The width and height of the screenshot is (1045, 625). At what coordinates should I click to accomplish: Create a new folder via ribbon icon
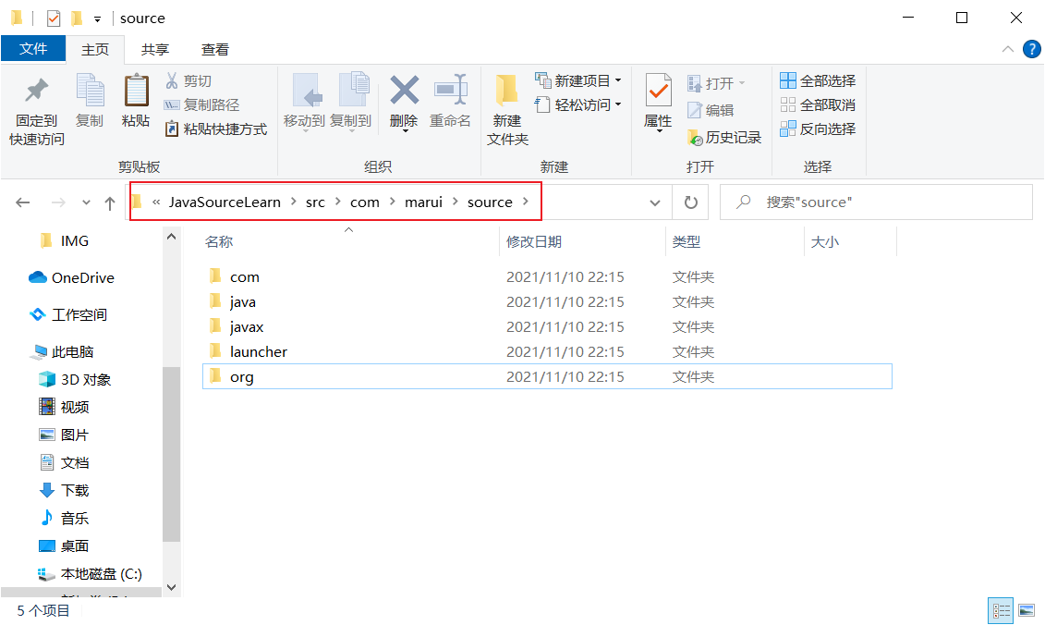tap(507, 92)
